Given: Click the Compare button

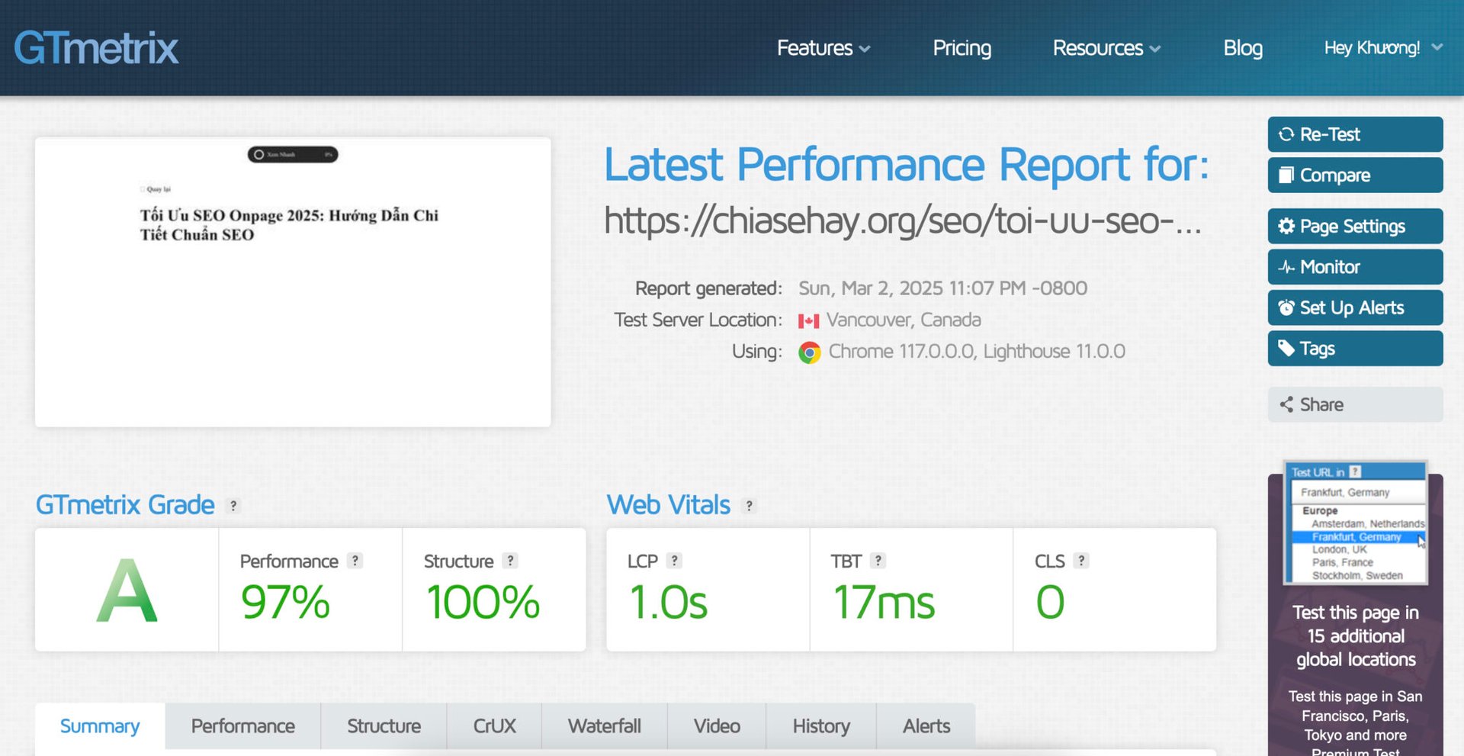Looking at the screenshot, I should (x=1354, y=175).
